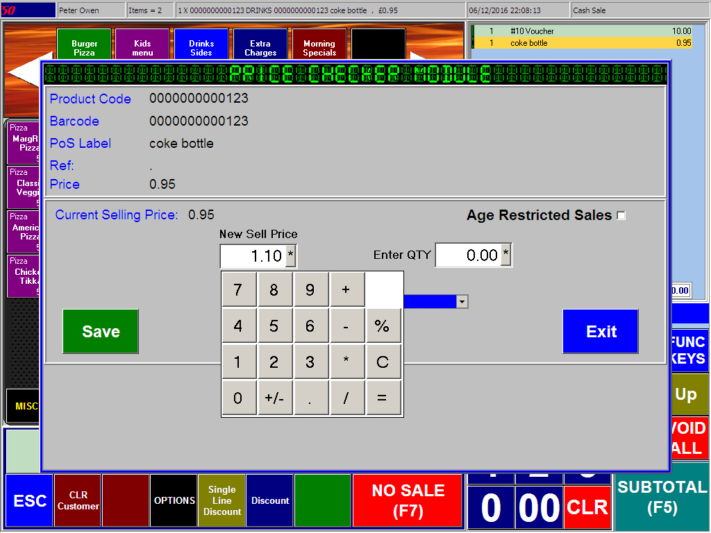This screenshot has height=533, width=711.
Task: Click the New Sell Price field
Action: pos(253,256)
